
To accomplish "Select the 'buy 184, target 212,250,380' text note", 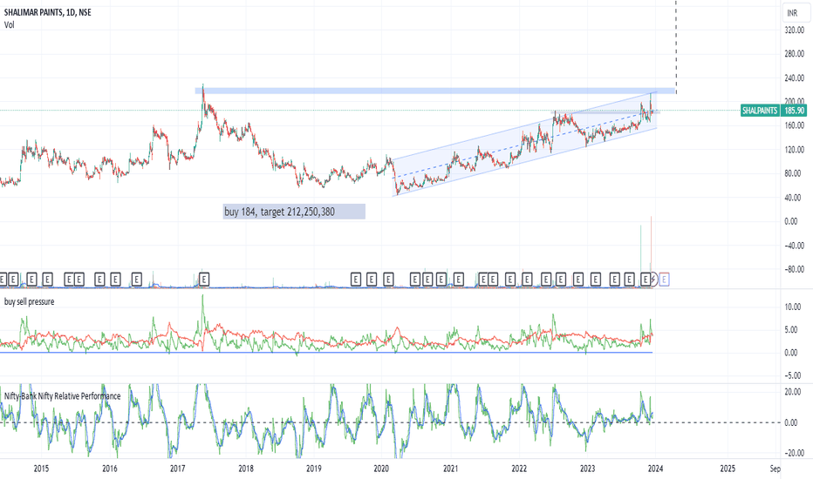I will point(294,212).
